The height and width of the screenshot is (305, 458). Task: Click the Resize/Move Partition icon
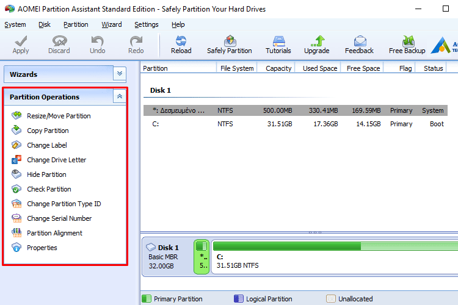tap(16, 115)
